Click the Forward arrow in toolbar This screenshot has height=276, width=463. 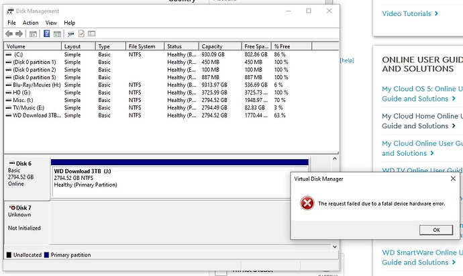pyautogui.click(x=19, y=34)
